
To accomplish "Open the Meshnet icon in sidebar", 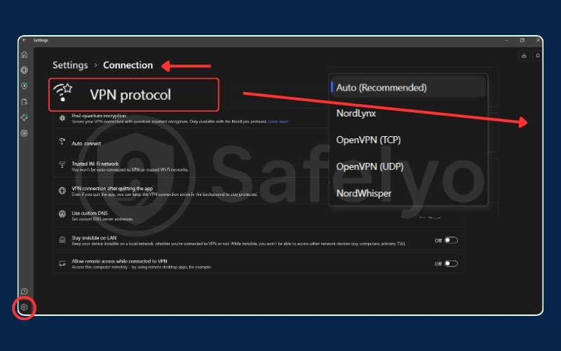I will pos(25,117).
